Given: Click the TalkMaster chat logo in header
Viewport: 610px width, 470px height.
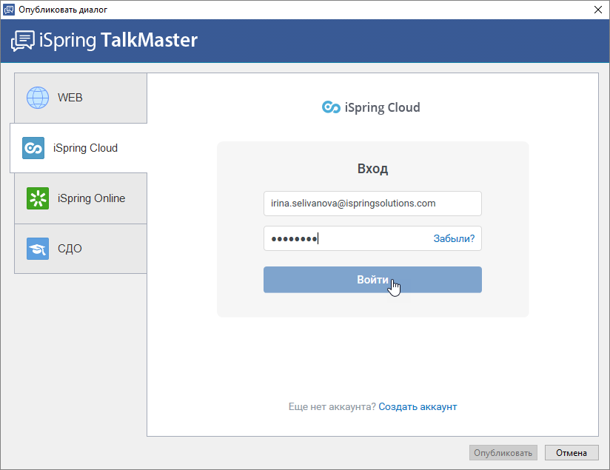Looking at the screenshot, I should [x=22, y=41].
